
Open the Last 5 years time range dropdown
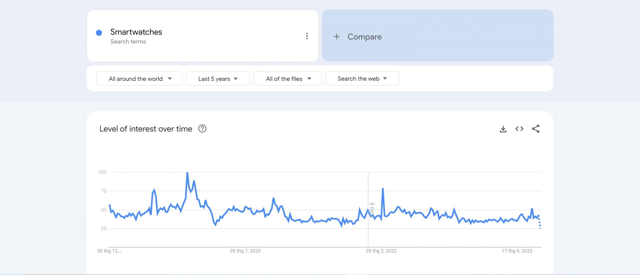tap(217, 79)
